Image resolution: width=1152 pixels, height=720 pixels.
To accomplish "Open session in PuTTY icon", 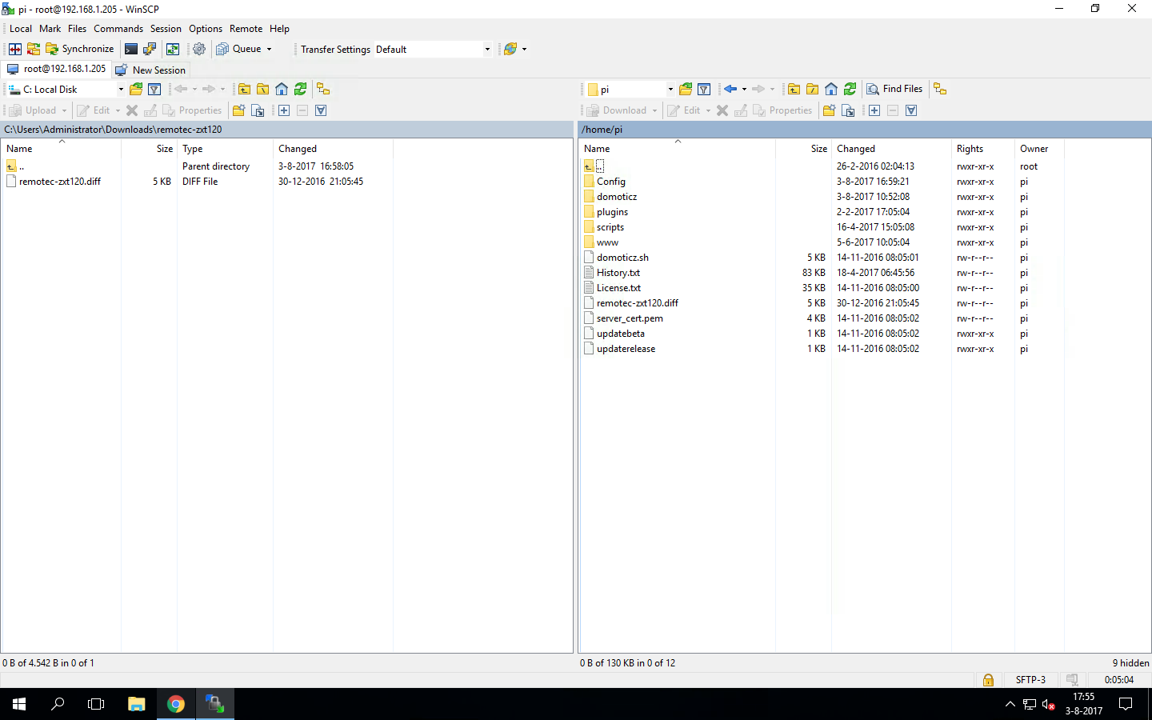I will (x=150, y=49).
